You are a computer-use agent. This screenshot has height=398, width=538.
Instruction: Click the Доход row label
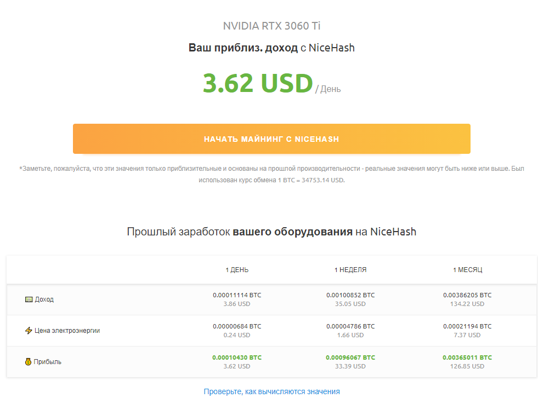44,299
